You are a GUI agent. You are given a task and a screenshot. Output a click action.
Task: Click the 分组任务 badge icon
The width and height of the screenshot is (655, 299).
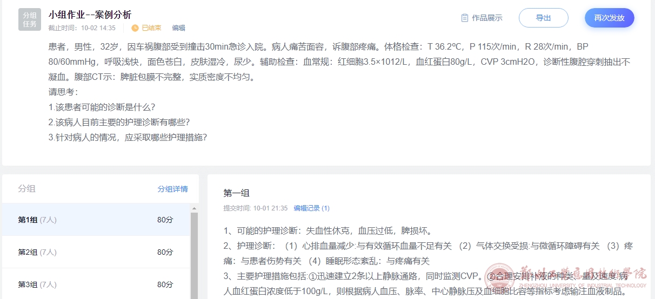point(30,20)
